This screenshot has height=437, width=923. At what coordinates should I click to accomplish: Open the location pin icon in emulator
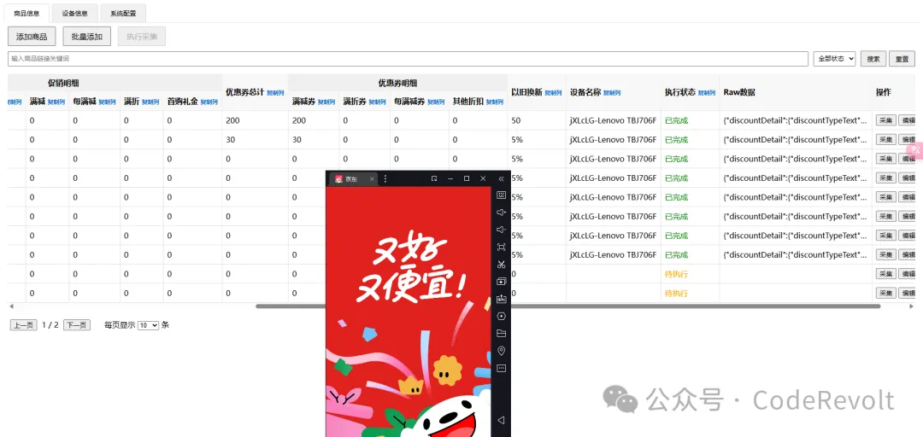[502, 351]
